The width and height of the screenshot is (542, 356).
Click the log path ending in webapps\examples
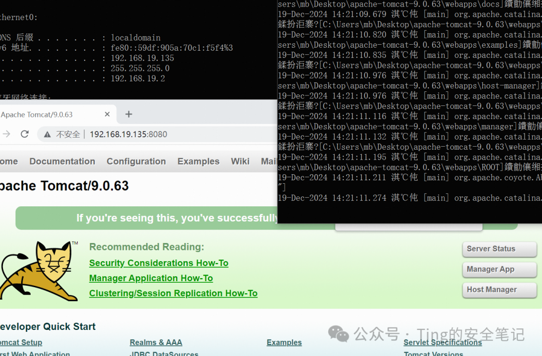410,45
